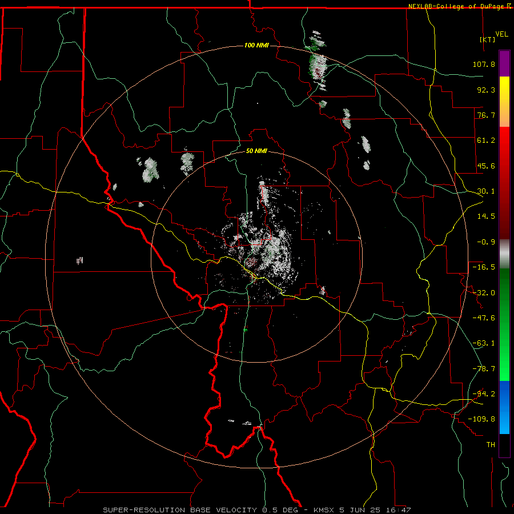Select the -32.0 scale value
Image resolution: width=514 pixels, height=514 pixels.
pyautogui.click(x=484, y=293)
